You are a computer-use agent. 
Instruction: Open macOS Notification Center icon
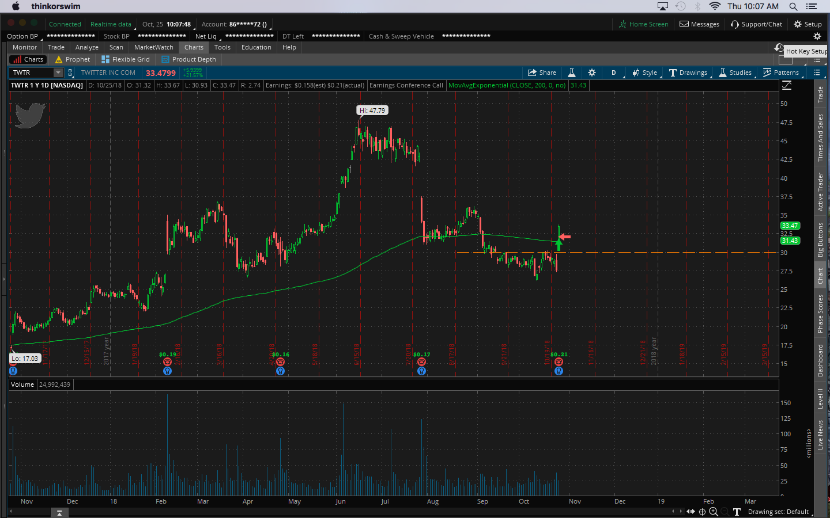coord(812,6)
